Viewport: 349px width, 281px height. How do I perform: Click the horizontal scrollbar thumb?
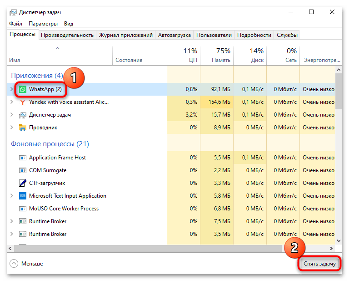[x=148, y=248]
